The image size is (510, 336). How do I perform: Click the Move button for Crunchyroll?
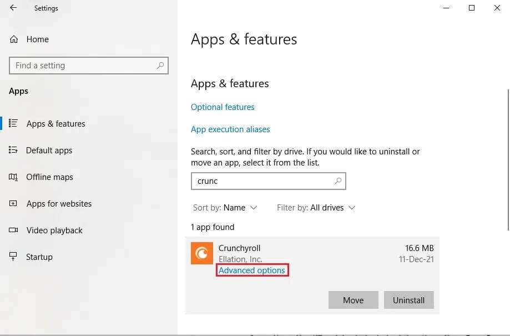coord(354,300)
